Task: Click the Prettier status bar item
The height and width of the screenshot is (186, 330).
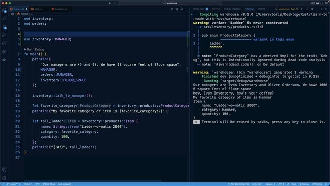Action: click(318, 184)
